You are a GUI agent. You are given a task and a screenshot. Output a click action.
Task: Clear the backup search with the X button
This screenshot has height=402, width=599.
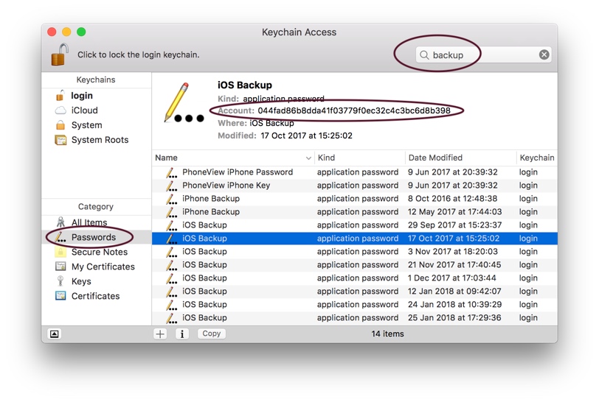(544, 55)
